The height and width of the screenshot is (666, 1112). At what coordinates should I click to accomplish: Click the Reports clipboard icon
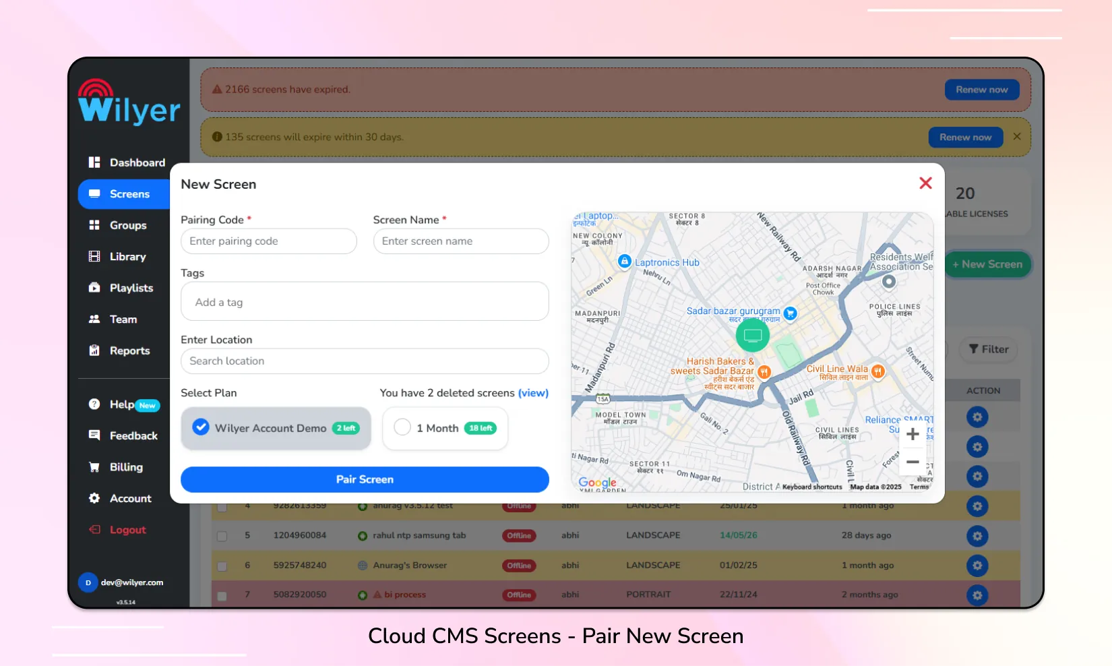pos(94,351)
